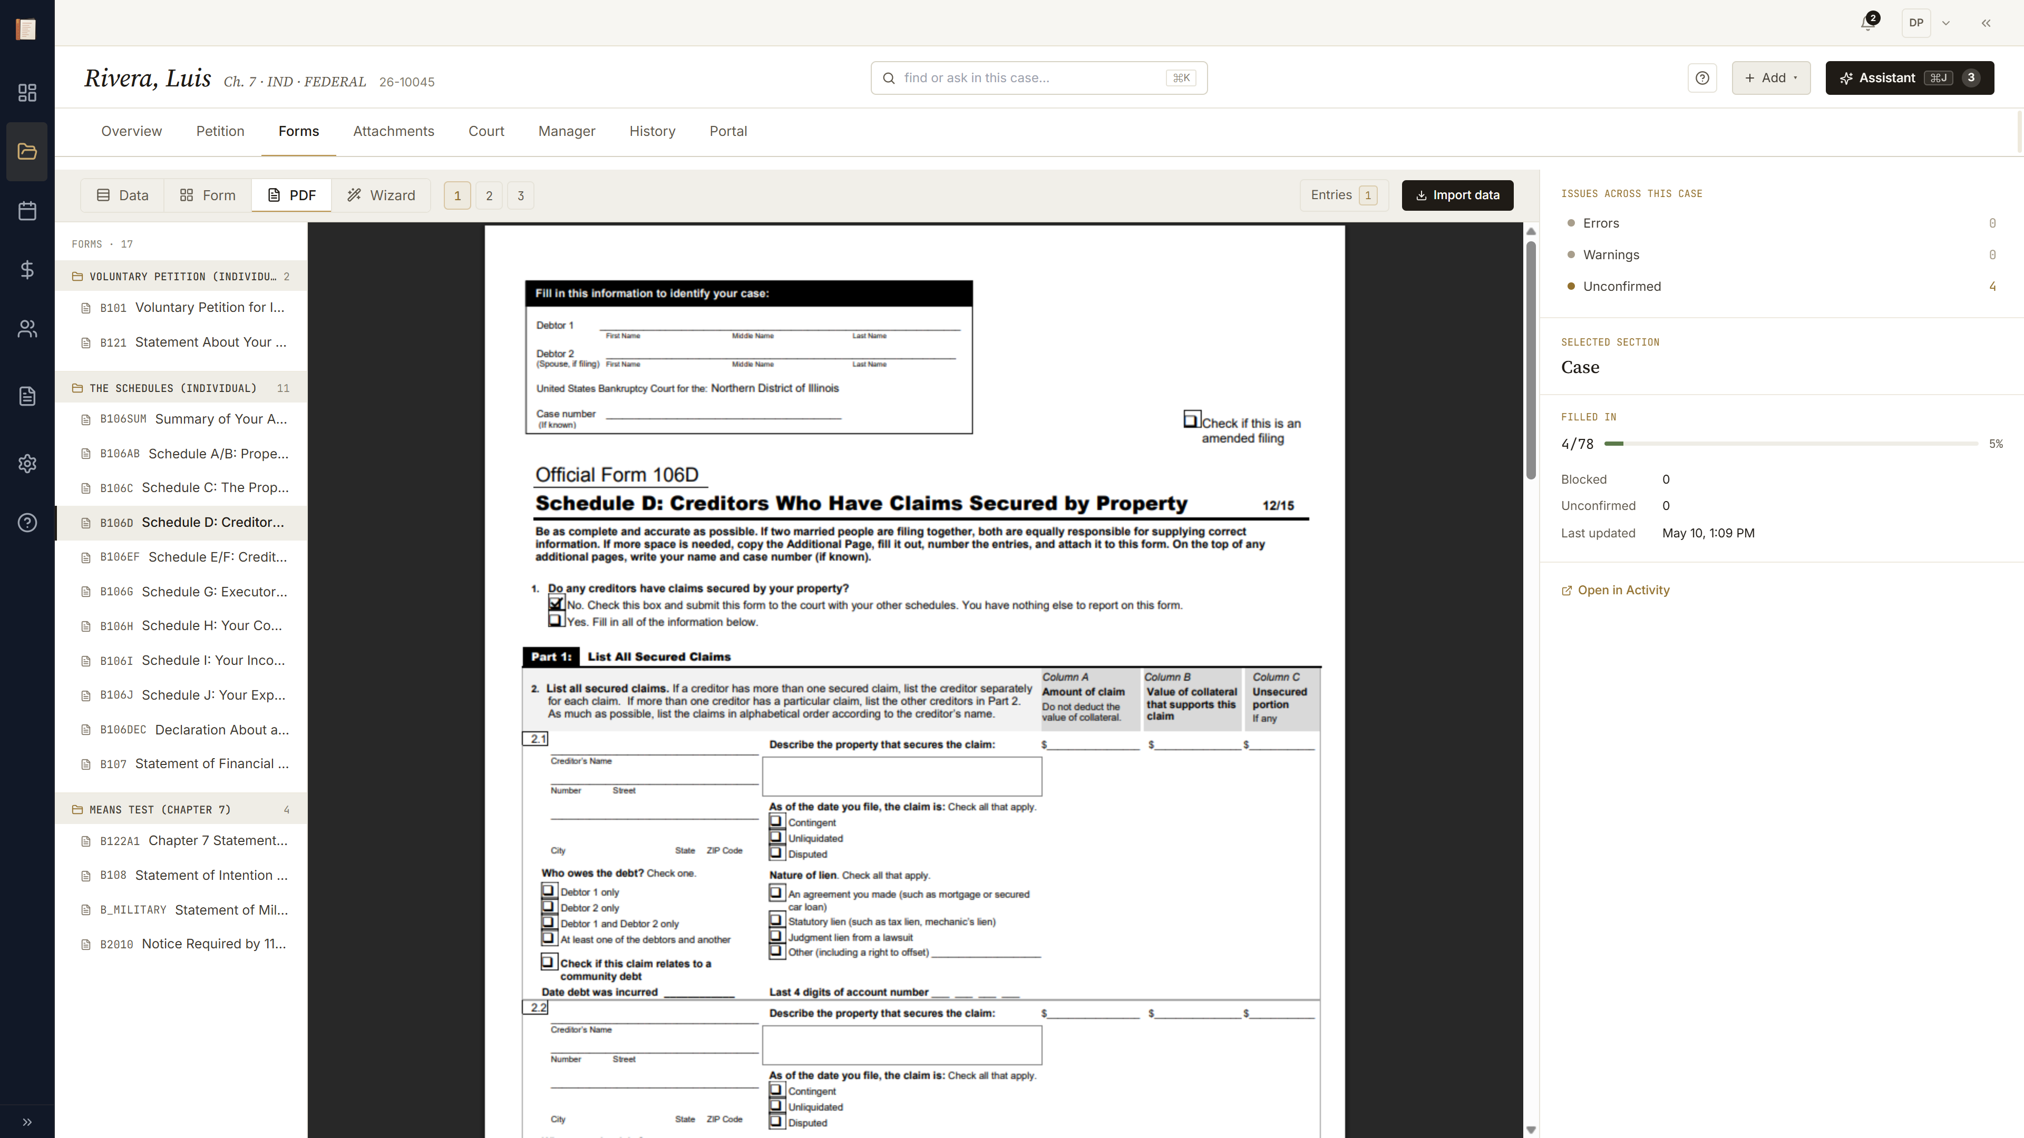Image resolution: width=2024 pixels, height=1138 pixels.
Task: Open the dollar sign billing icon
Action: coord(27,269)
